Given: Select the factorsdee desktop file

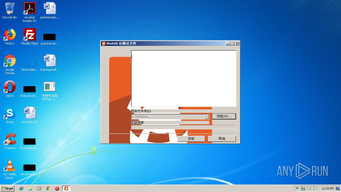Looking at the screenshot, I should 30,65.
